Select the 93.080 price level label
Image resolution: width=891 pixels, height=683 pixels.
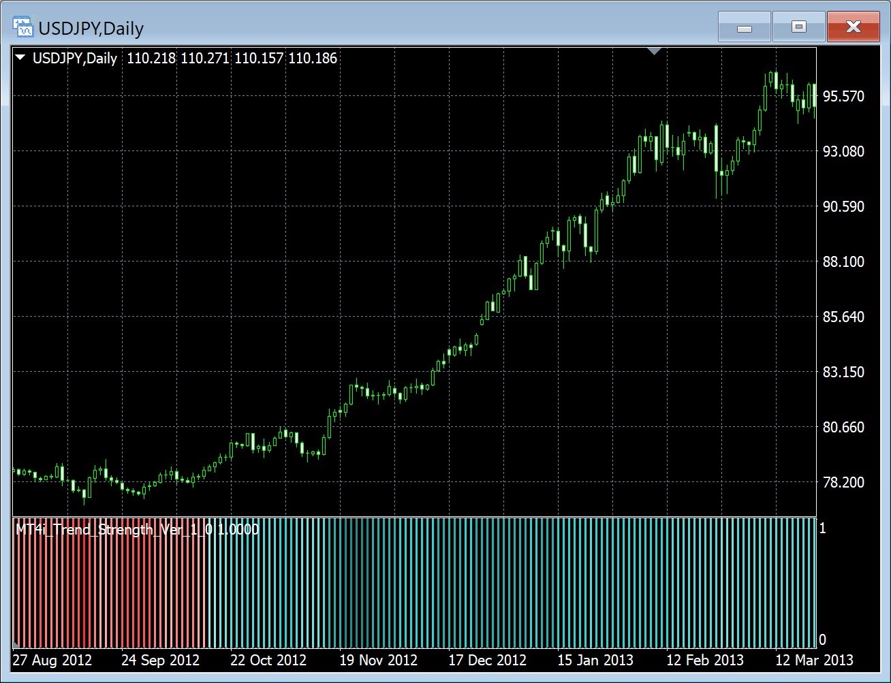(843, 151)
